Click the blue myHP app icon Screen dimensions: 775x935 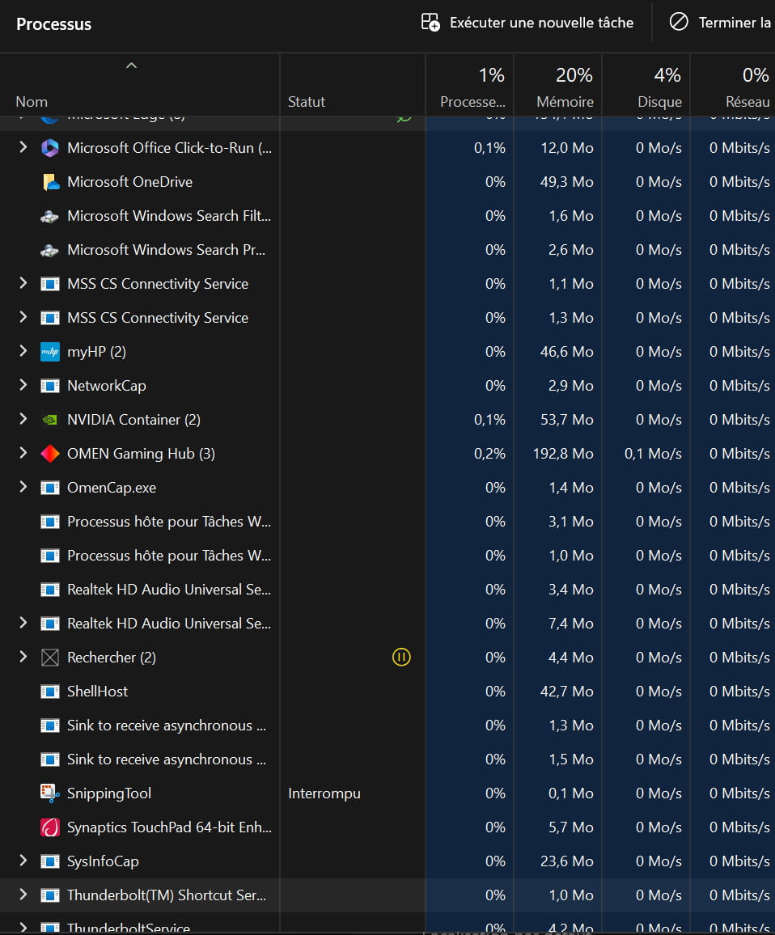pos(49,352)
